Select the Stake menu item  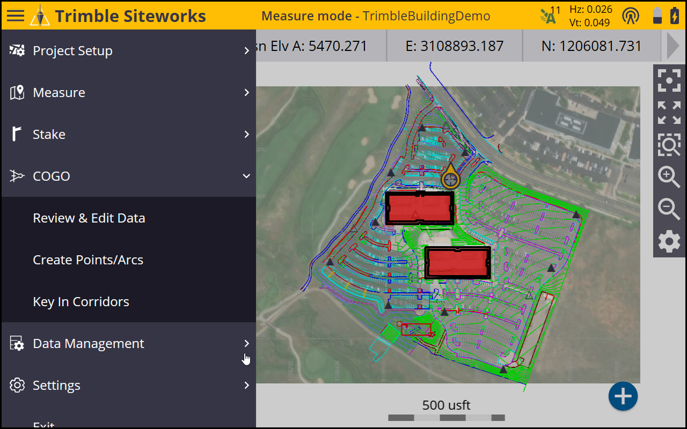tap(129, 134)
